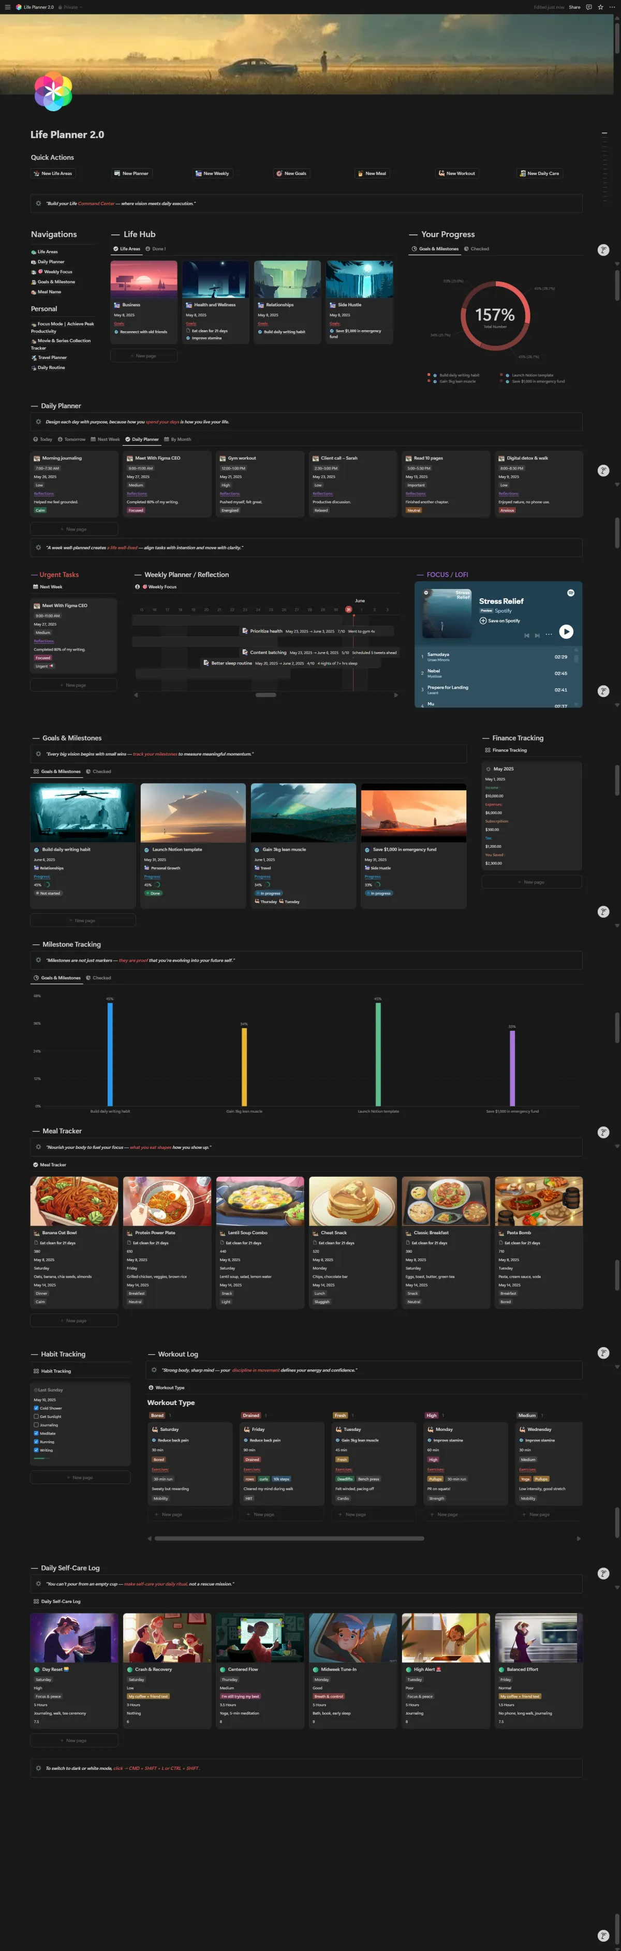Open Spotify logo in the player widget
Viewport: 621px width, 1951px height.
[x=570, y=593]
